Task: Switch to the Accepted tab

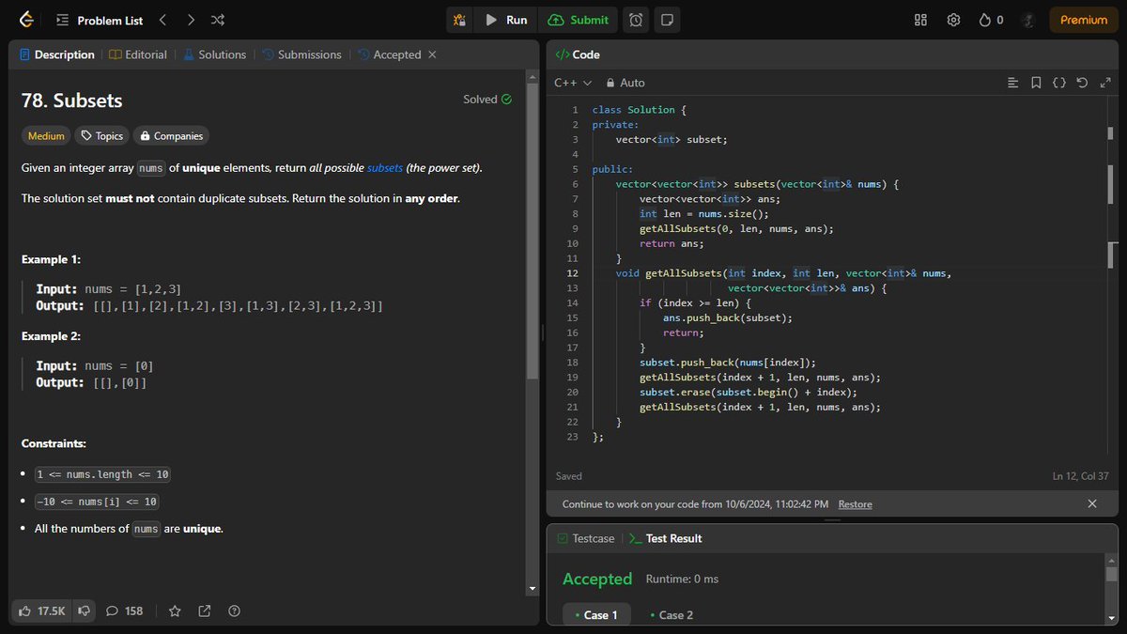Action: pos(390,54)
